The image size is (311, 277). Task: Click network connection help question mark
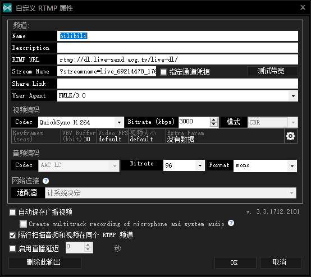point(46,181)
